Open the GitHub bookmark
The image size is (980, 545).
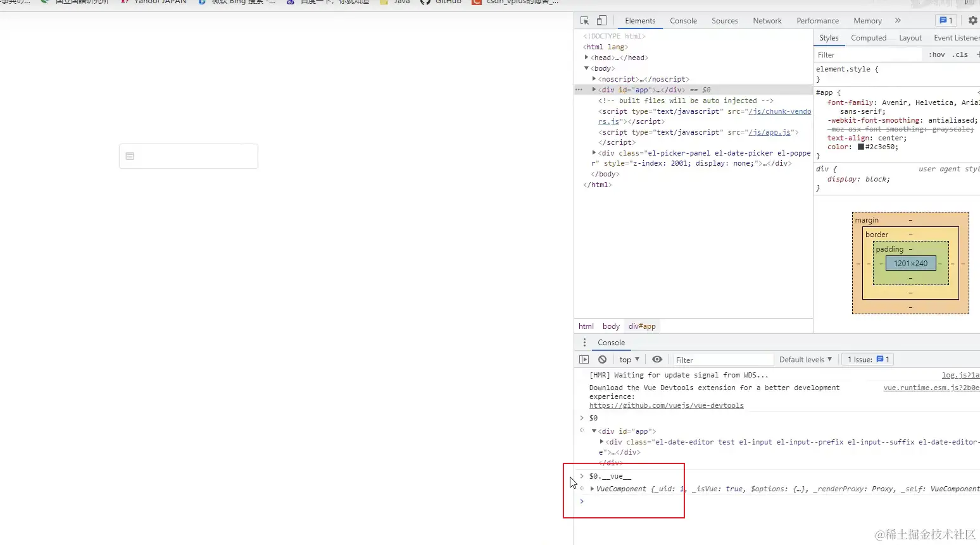[441, 2]
